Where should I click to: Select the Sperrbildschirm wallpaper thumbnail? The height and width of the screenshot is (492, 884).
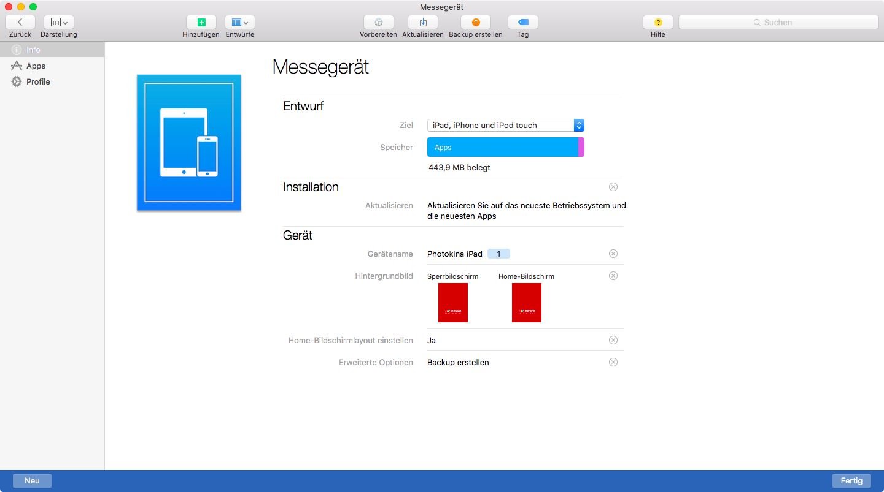(x=452, y=302)
